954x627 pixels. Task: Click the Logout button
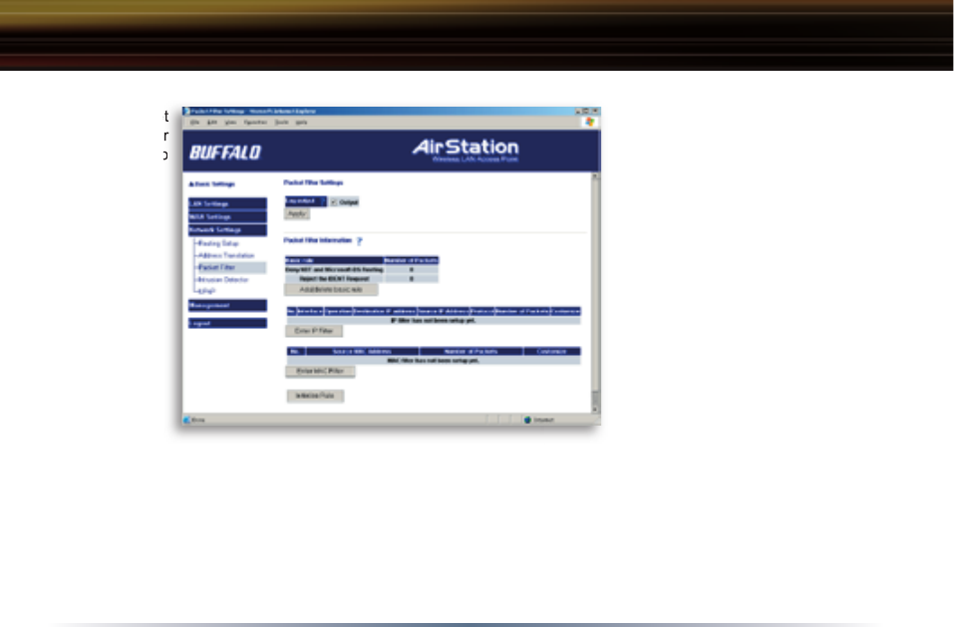227,323
